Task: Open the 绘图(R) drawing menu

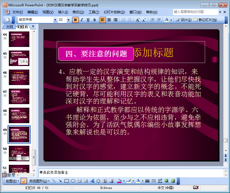Action: 12,181
